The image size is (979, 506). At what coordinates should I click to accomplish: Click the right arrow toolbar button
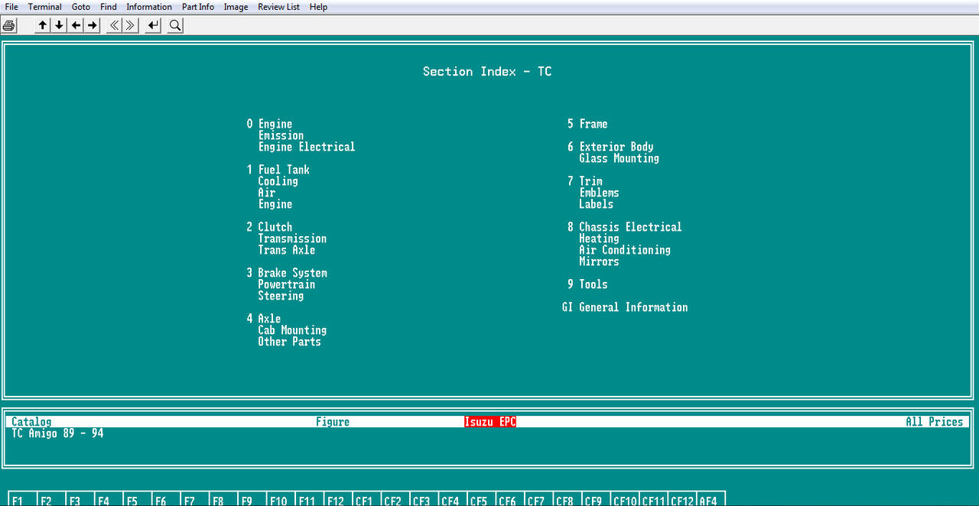(x=93, y=25)
